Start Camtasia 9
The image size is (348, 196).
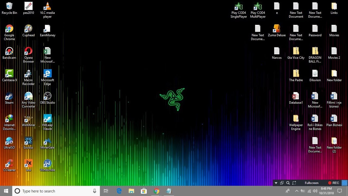coord(9,74)
